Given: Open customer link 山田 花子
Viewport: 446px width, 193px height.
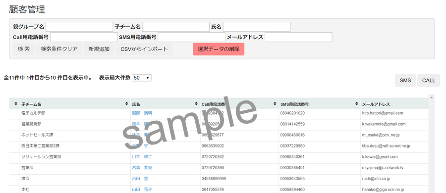Looking at the screenshot, I should click(x=142, y=190).
